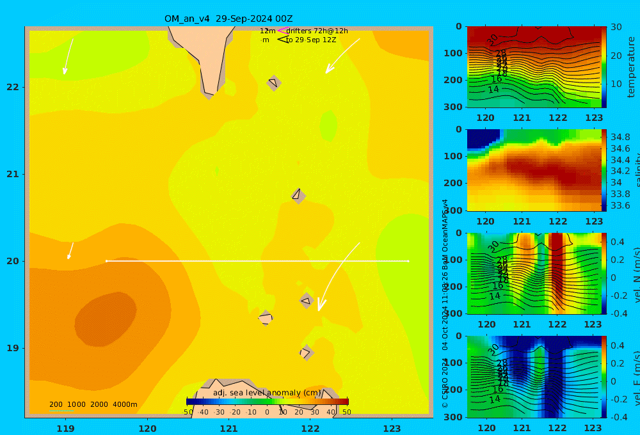Screen dimensions: 640x435
Task: Click the 'adj. sea level anomaly (cm)' label
Action: (x=267, y=393)
